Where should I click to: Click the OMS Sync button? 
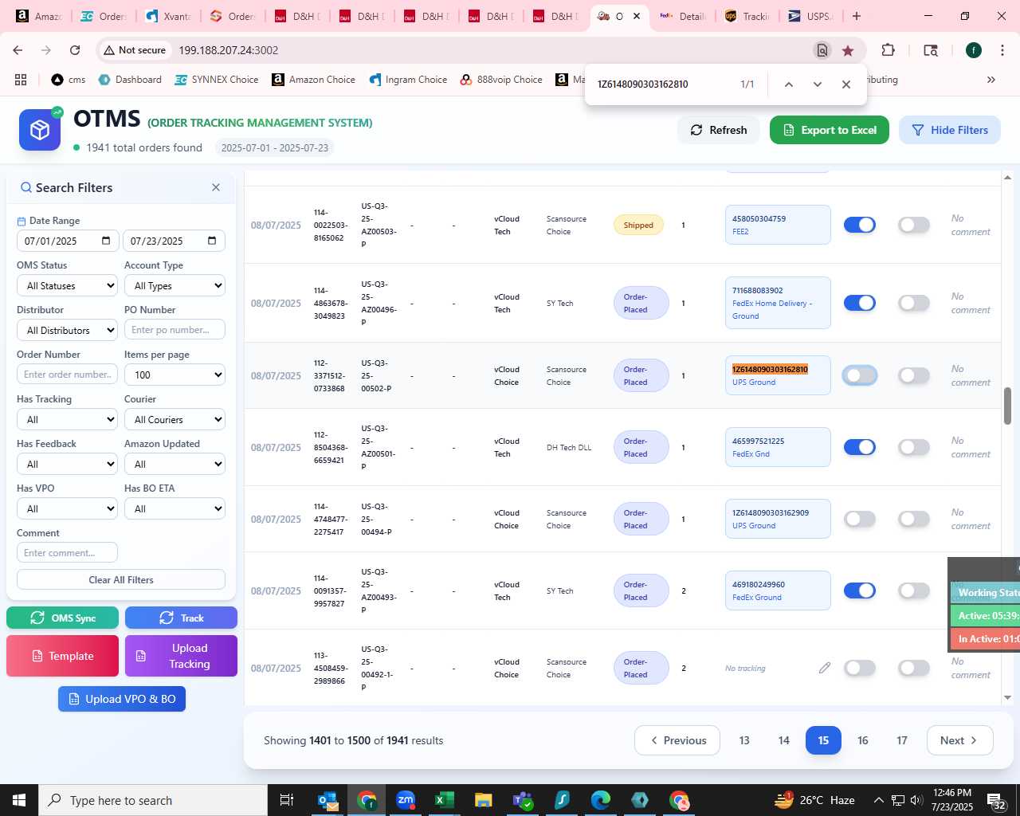(x=62, y=618)
